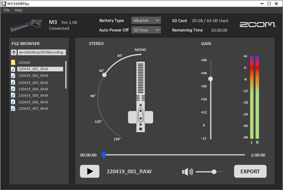Set the gain slider to 0

tap(210, 125)
